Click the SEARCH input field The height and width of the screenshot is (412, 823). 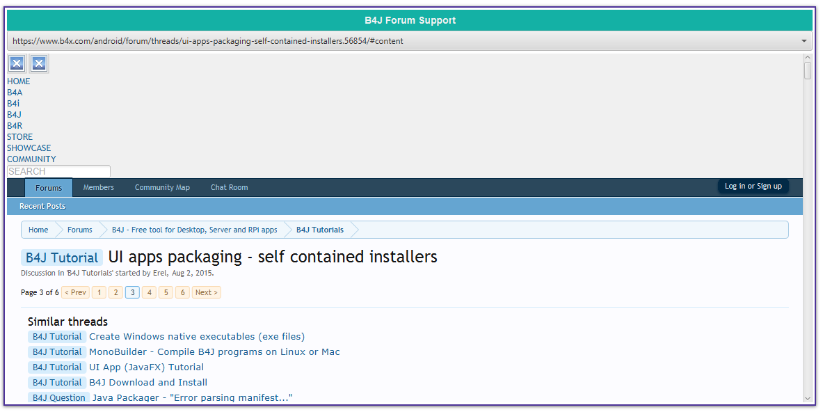pyautogui.click(x=58, y=171)
